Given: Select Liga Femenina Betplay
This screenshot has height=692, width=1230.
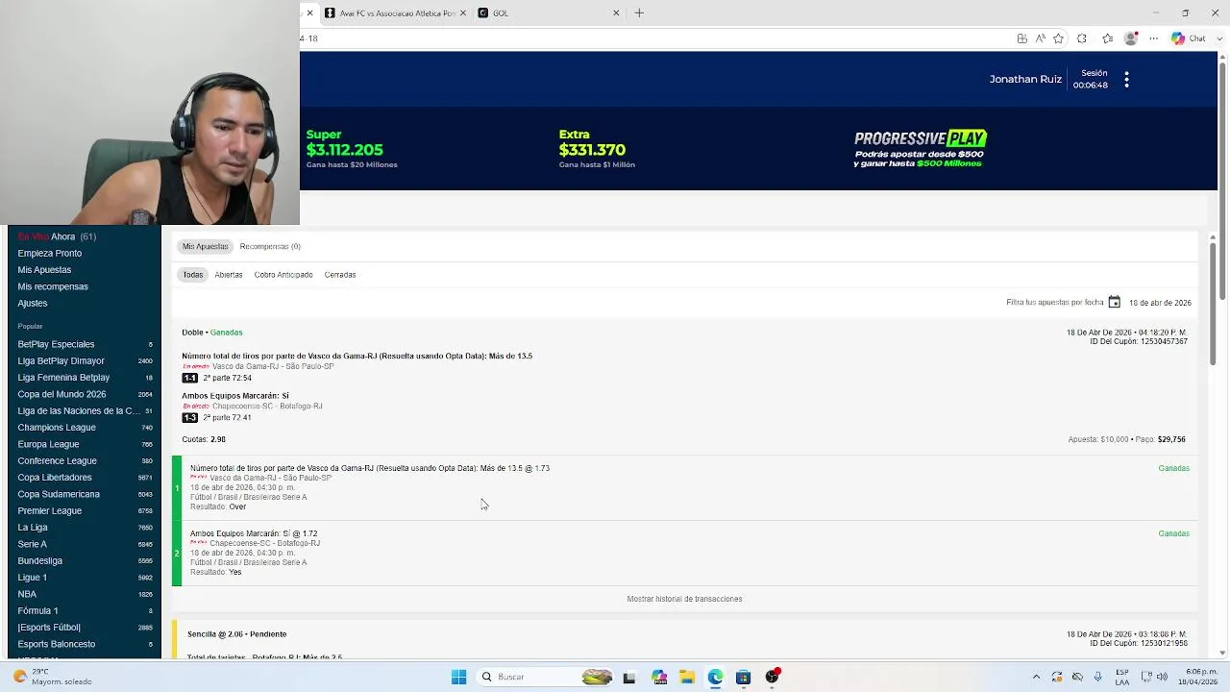Looking at the screenshot, I should [85, 378].
